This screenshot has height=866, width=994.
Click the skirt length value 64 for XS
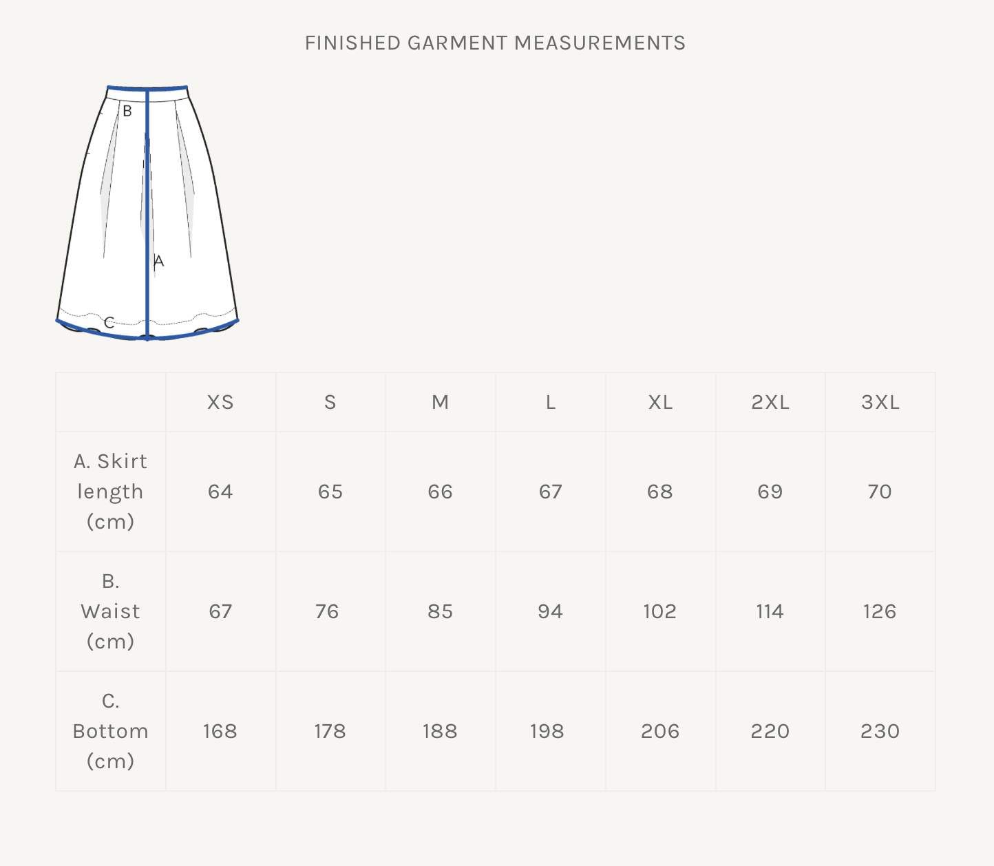(x=220, y=492)
